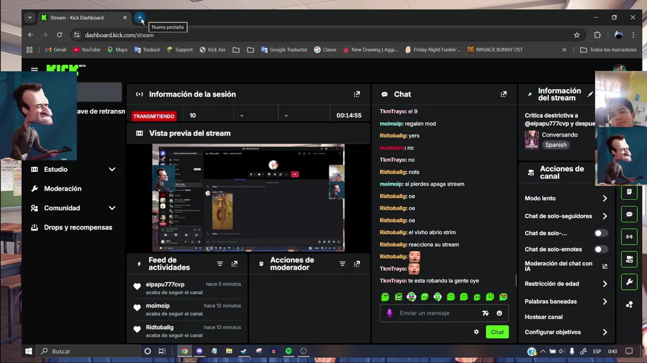647x363 pixels.
Task: Open Discord from the taskbar
Action: pos(199,351)
